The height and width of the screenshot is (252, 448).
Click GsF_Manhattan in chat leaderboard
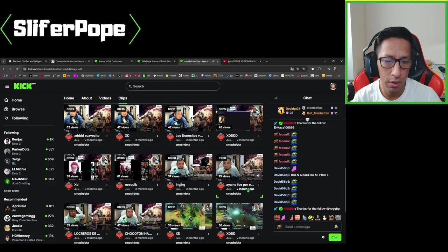(318, 113)
